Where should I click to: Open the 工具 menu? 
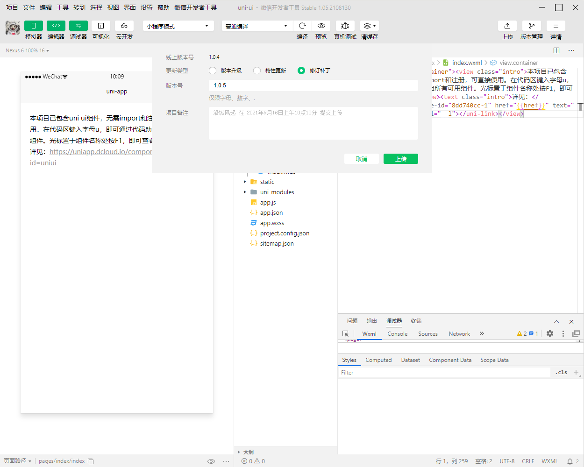click(62, 7)
